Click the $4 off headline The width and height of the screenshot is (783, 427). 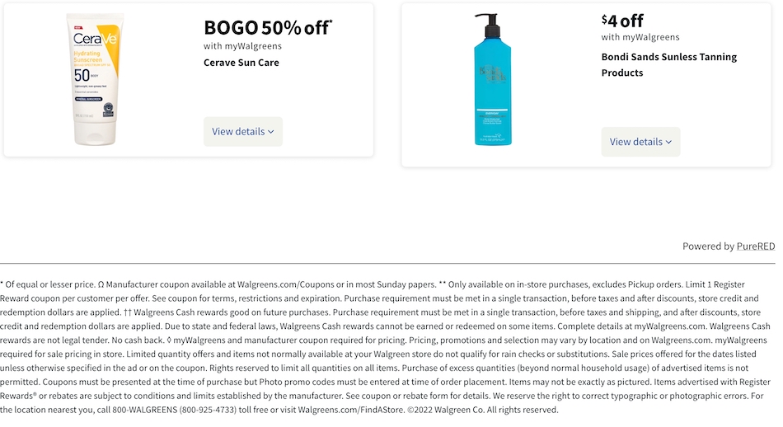click(x=623, y=21)
